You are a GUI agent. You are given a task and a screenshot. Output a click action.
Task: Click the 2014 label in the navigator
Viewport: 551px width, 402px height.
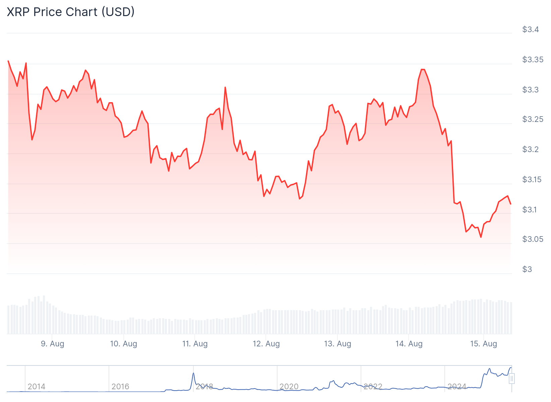[37, 387]
